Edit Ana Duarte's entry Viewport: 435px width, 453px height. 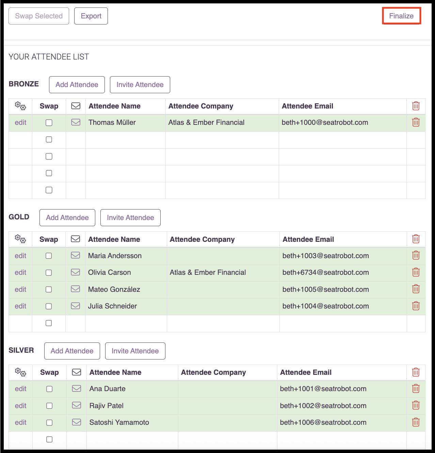tap(20, 389)
